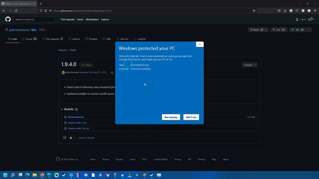Go back in the browser
The image size is (319, 179).
(4, 10)
